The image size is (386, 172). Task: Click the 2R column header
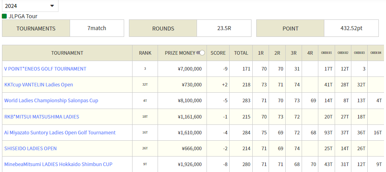[277, 53]
